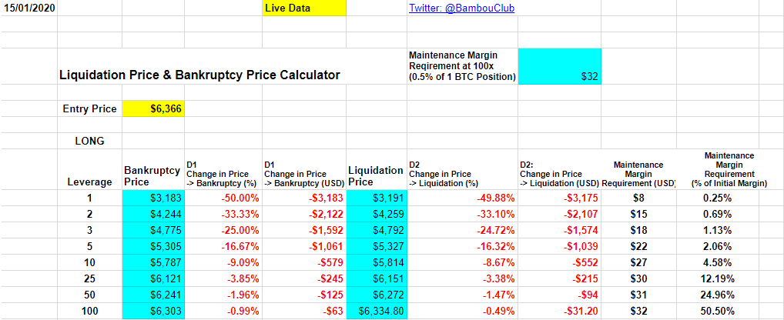Select the 24.96% margin requirement cell
Screen dimensions: 784x320
point(718,295)
